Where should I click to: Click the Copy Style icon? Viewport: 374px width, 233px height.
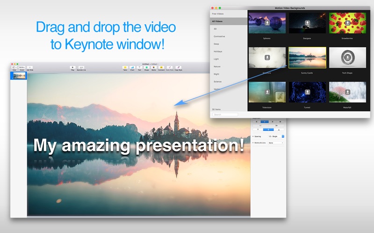pos(178,68)
